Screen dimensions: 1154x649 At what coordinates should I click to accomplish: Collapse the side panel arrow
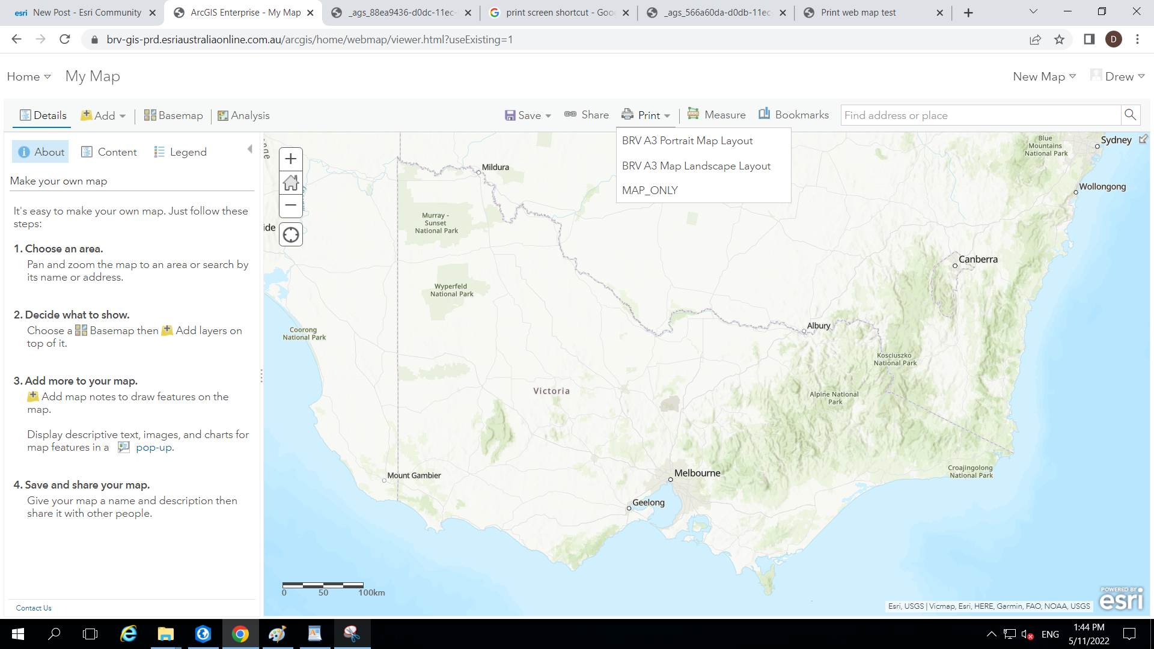[250, 149]
